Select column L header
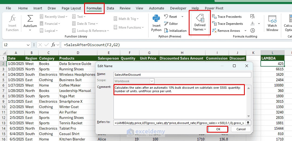Viewport: 292px width, 141px height. tap(272, 53)
